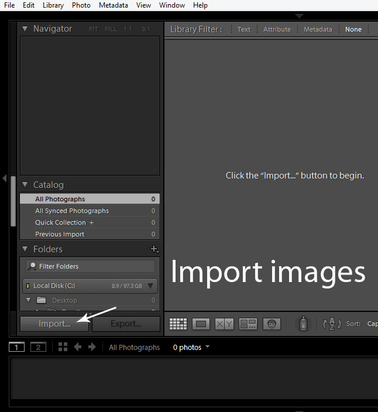
Task: Open the Metadata menu
Action: coord(113,5)
